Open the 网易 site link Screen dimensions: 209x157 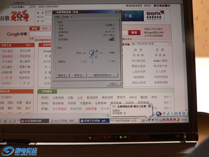[x=138, y=50]
